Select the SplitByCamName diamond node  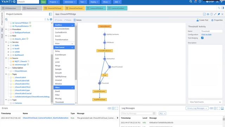click(105, 35)
